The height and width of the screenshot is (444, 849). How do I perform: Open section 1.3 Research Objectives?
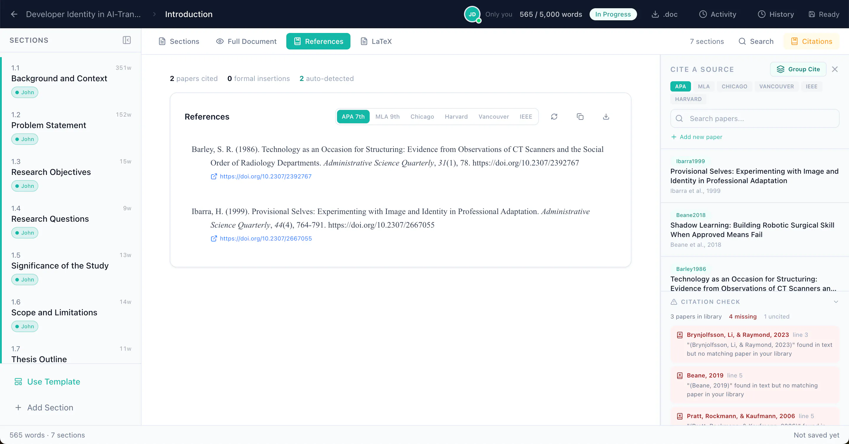[71, 174]
